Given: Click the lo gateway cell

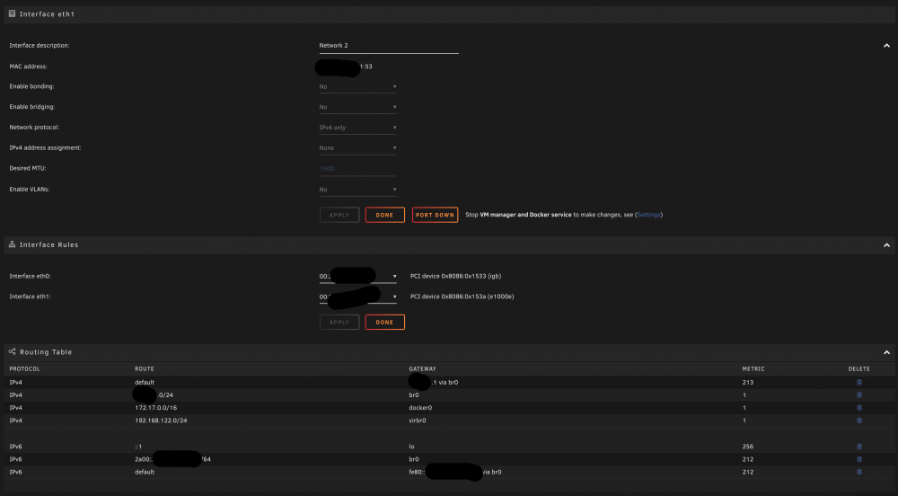Looking at the screenshot, I should tap(412, 447).
